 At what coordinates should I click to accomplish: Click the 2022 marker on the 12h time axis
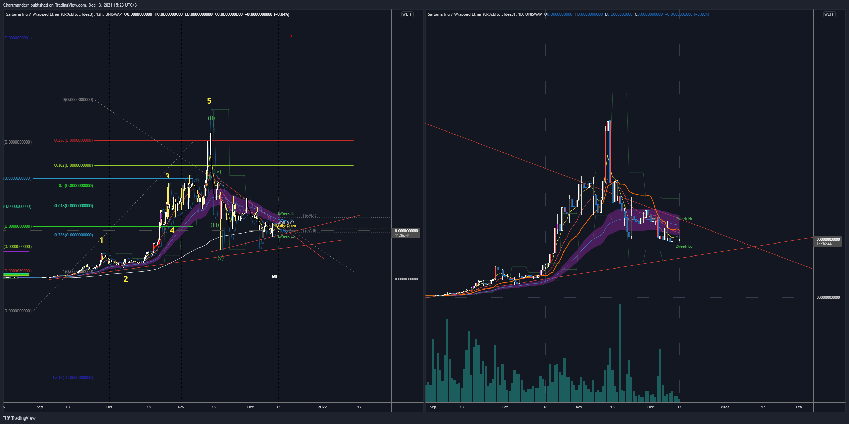[x=322, y=407]
